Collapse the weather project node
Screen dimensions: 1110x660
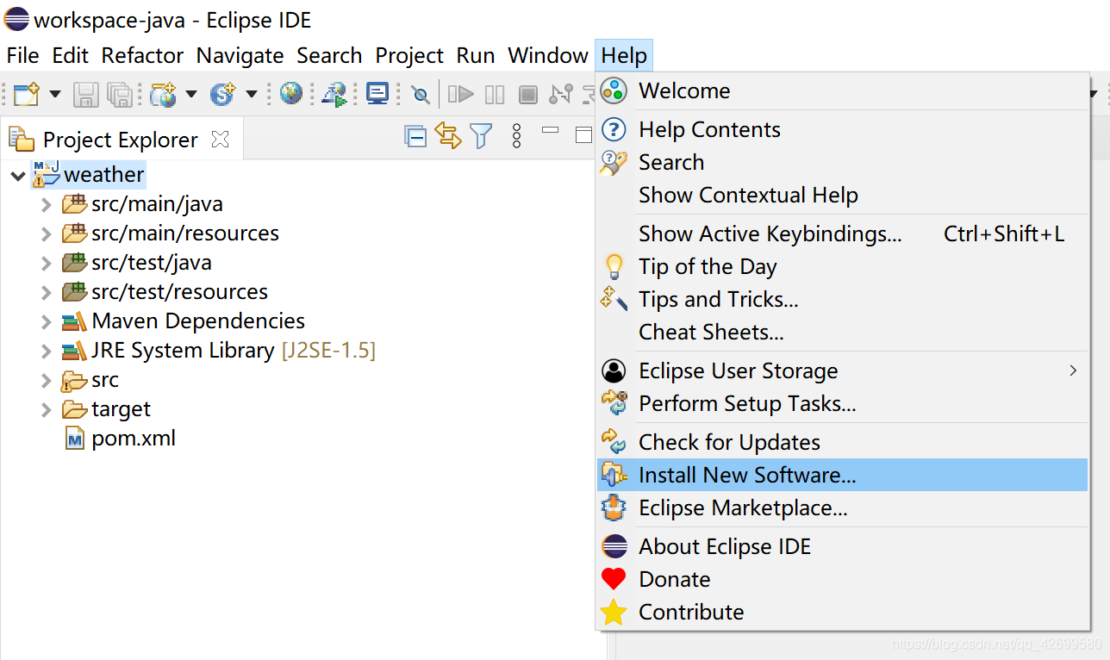[x=18, y=176]
